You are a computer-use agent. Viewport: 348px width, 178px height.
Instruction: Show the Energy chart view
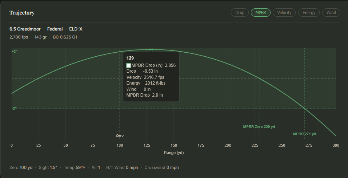(x=309, y=13)
